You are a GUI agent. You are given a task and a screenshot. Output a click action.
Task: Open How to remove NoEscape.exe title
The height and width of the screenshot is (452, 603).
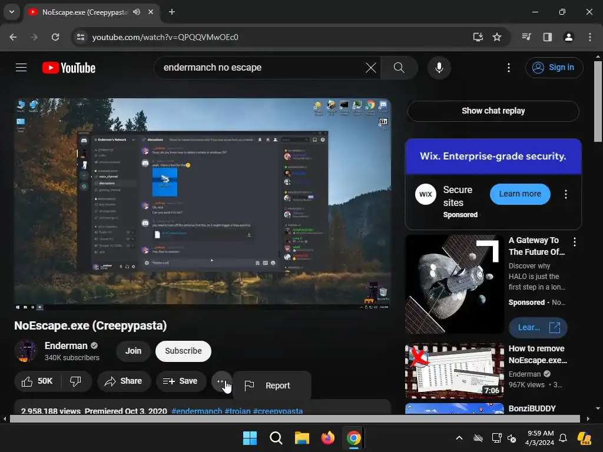tap(538, 354)
